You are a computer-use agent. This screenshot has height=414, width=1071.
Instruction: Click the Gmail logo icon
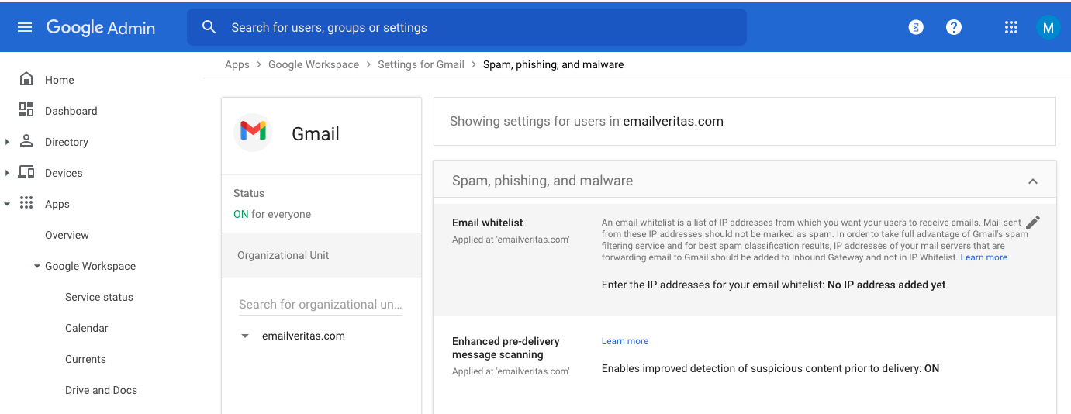pyautogui.click(x=253, y=131)
